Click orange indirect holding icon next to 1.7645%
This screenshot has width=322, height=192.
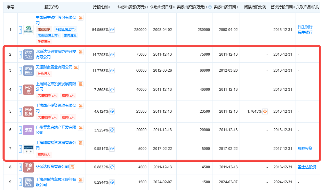pos(265,111)
